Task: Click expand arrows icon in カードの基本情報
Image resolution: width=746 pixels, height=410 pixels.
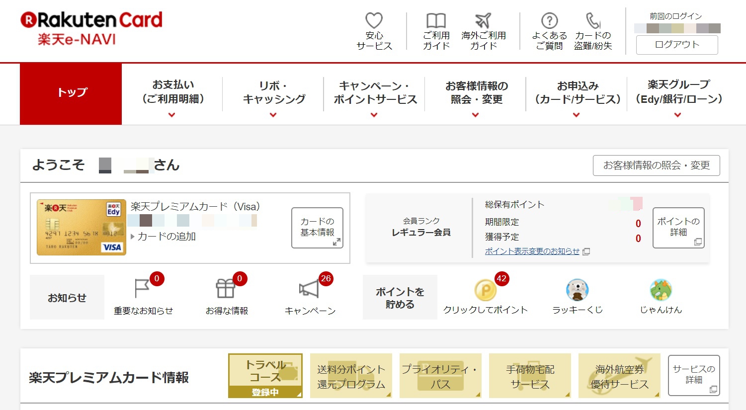Action: (x=336, y=242)
